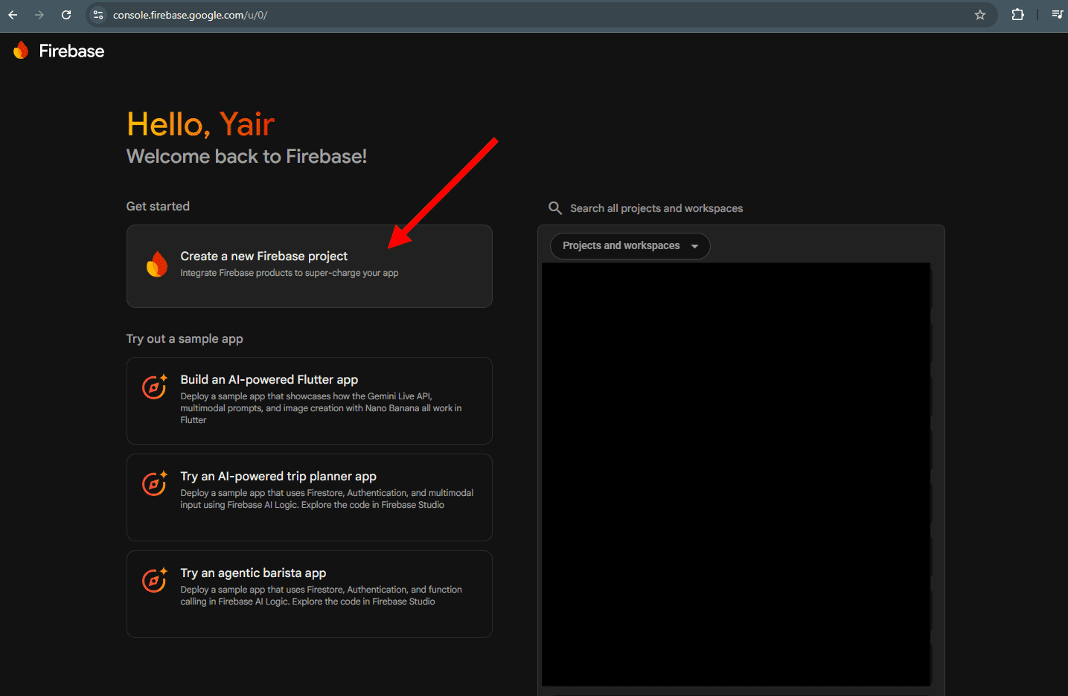Open the Projects and workspaces dropdown
1068x696 pixels.
630,246
